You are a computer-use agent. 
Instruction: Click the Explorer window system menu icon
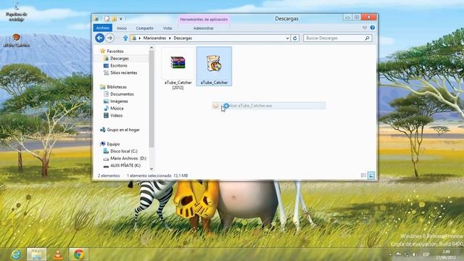click(x=96, y=19)
